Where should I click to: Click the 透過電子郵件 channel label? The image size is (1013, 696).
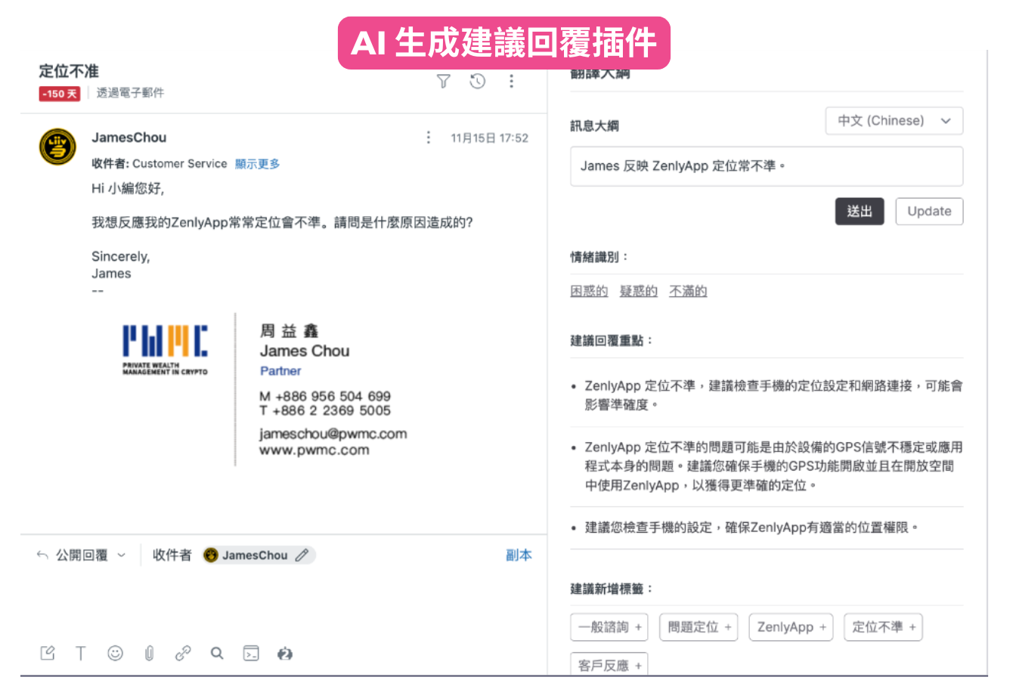pos(130,93)
